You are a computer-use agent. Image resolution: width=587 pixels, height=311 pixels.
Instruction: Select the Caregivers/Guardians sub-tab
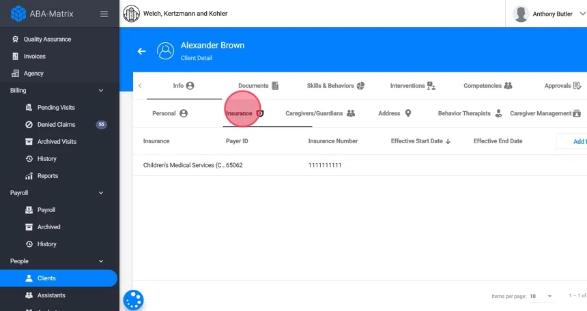coord(320,113)
